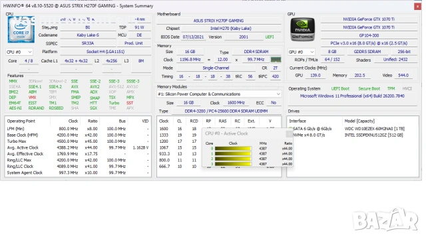Click the TPM status indicator

[x=391, y=88]
